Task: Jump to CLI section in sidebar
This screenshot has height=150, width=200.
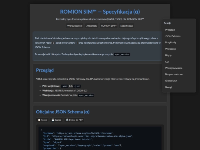Action: coord(167,61)
